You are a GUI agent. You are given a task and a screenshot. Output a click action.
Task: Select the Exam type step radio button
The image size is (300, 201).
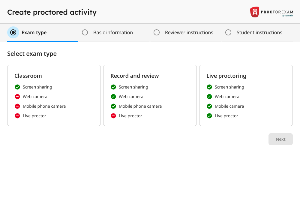pyautogui.click(x=13, y=32)
